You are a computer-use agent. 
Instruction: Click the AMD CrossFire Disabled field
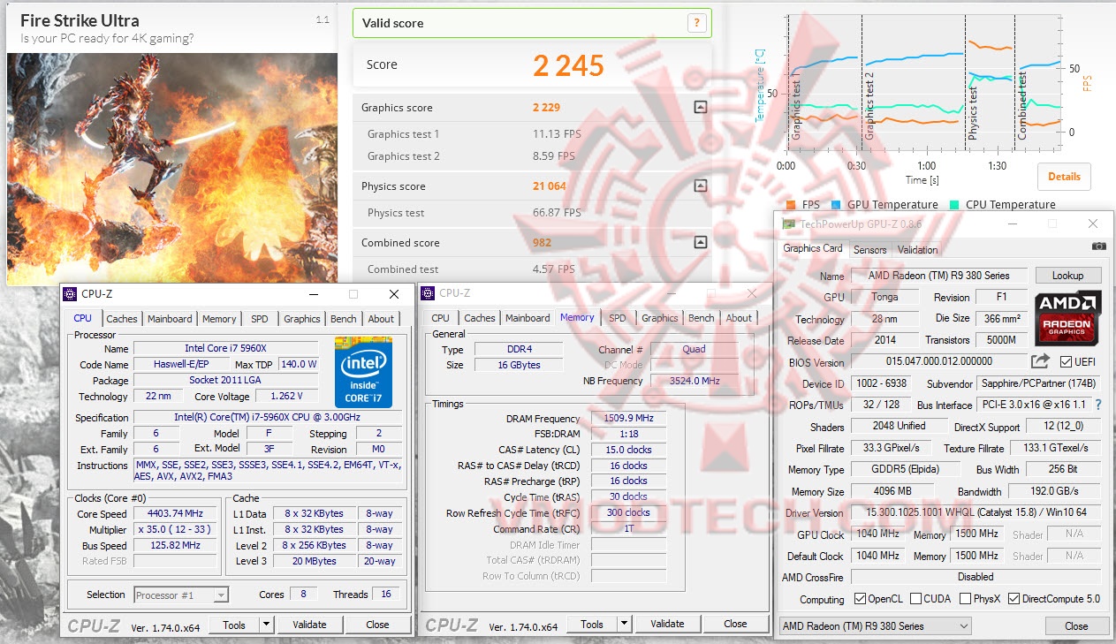click(x=976, y=577)
